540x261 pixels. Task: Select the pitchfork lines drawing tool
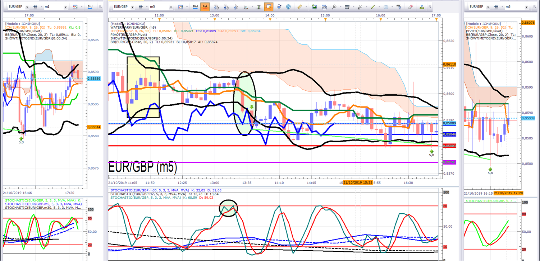pos(334,7)
